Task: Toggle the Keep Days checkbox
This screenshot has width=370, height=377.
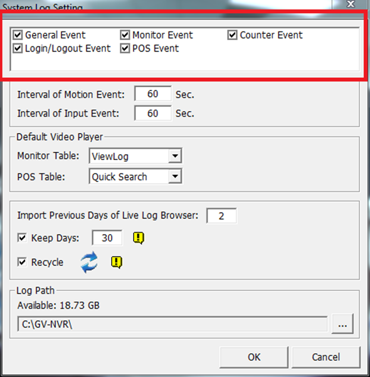Action: click(x=22, y=238)
